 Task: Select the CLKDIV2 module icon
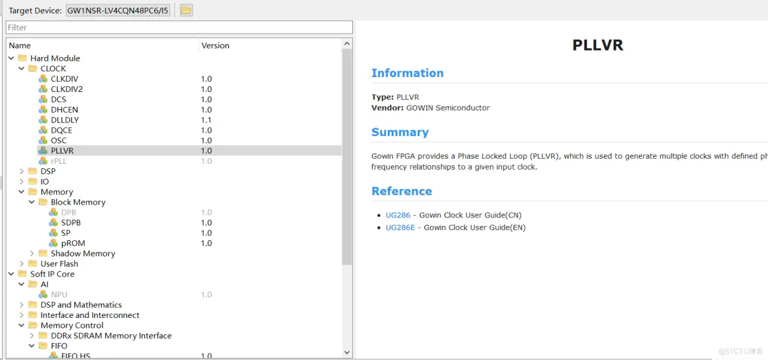(x=43, y=89)
